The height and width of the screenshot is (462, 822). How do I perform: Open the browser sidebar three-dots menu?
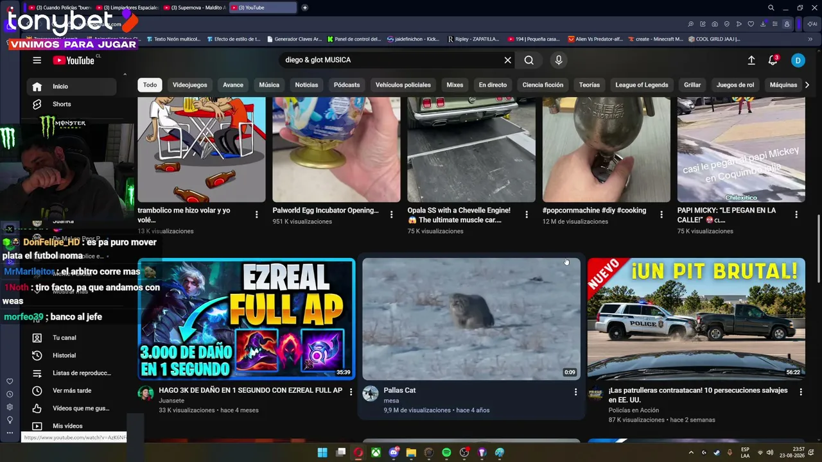click(x=10, y=433)
